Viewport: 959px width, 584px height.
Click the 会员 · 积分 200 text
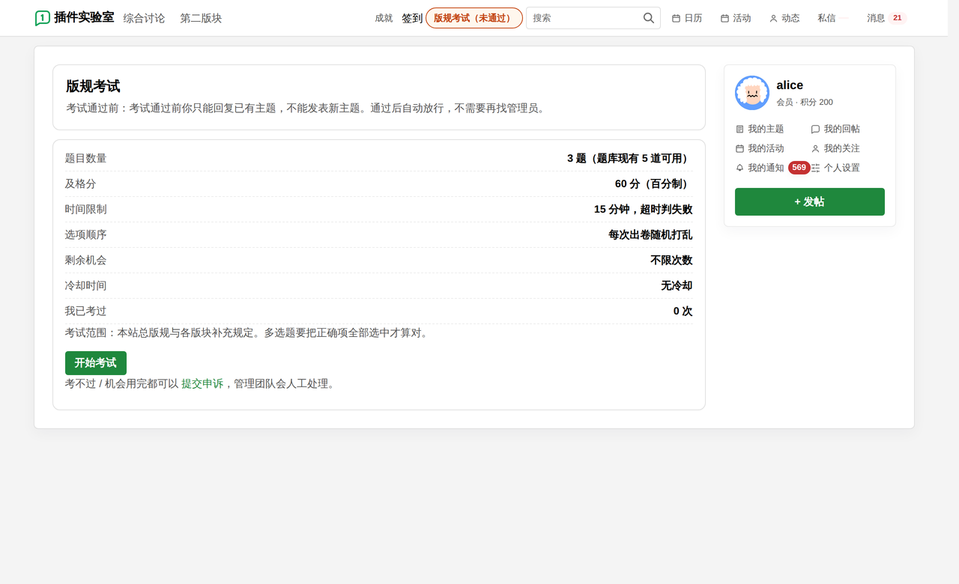pyautogui.click(x=805, y=103)
